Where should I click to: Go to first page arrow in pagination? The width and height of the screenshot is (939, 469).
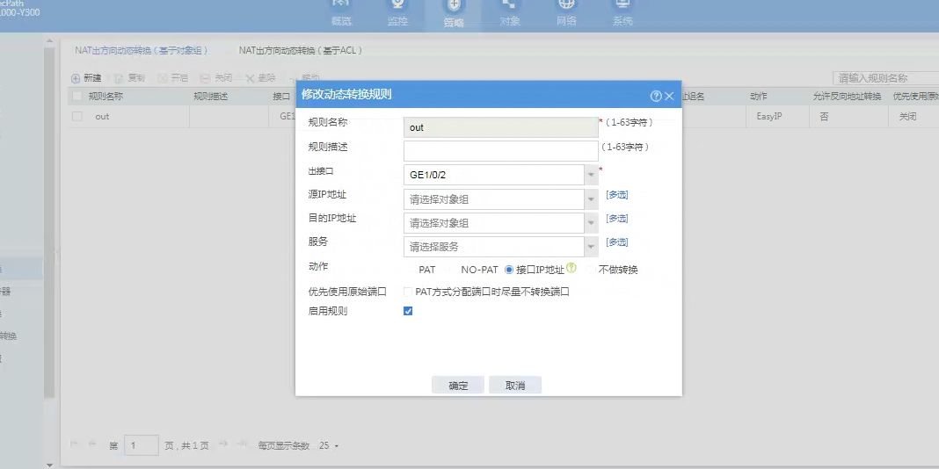[x=75, y=444]
